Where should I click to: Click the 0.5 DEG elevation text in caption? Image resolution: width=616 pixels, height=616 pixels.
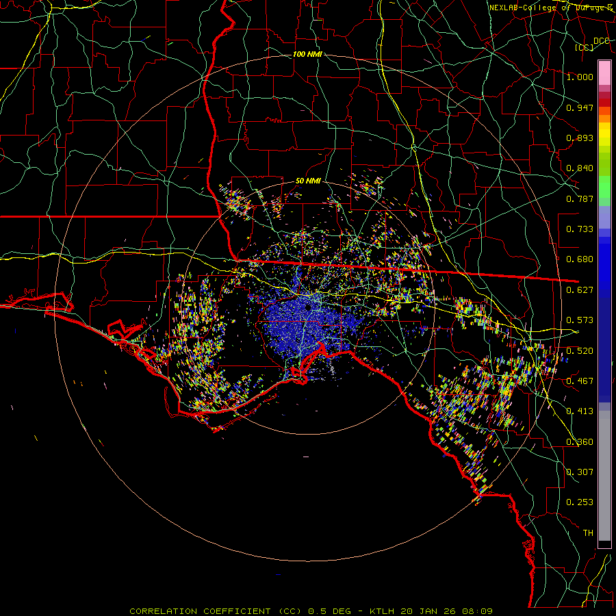(x=329, y=611)
